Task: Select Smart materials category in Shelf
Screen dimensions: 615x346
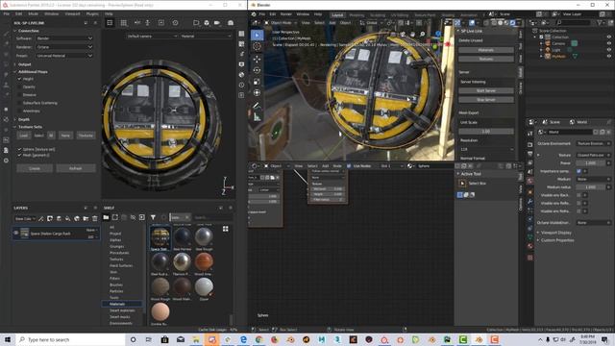Action: coord(122,310)
